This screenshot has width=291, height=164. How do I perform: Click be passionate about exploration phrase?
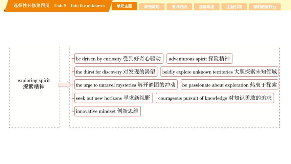[x=229, y=85]
